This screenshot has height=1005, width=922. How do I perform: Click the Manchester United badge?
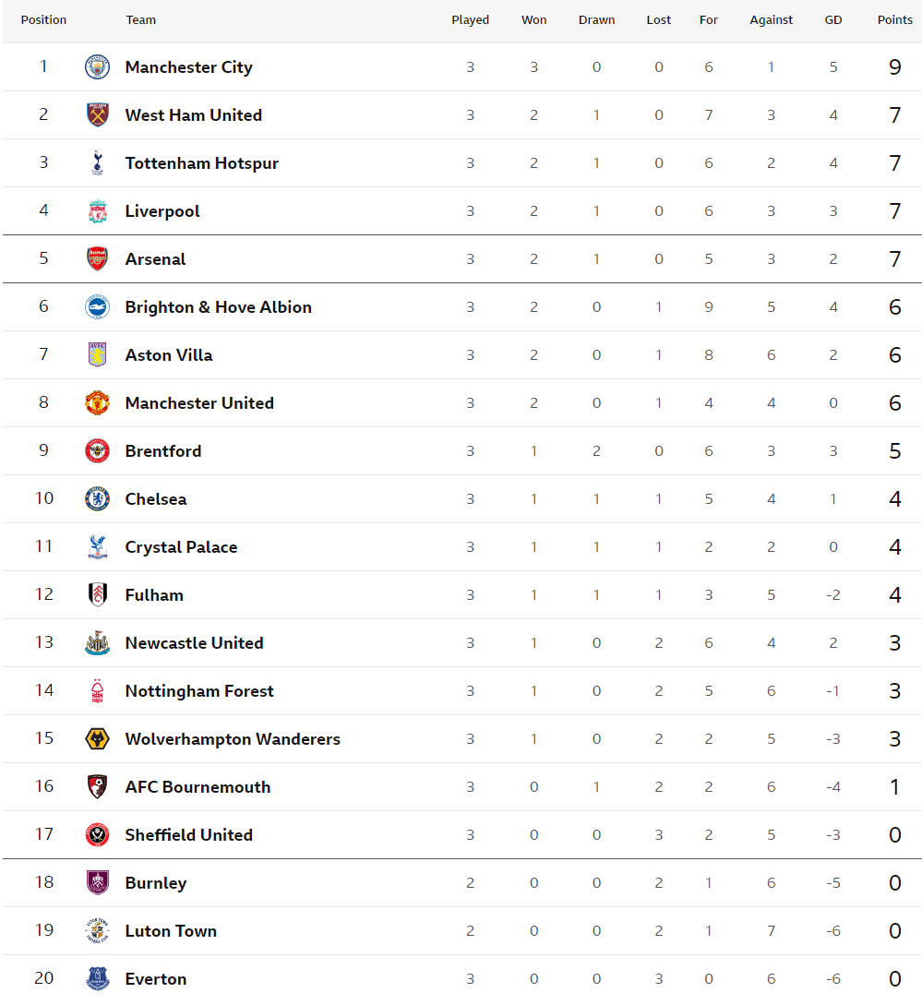[x=98, y=402]
